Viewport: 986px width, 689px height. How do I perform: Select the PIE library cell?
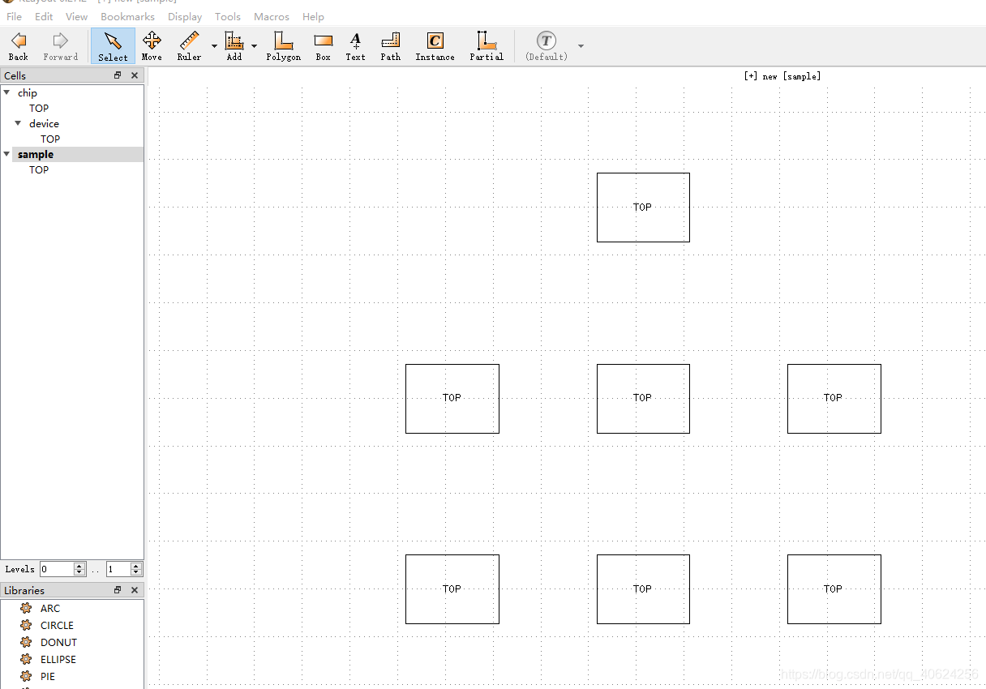48,676
